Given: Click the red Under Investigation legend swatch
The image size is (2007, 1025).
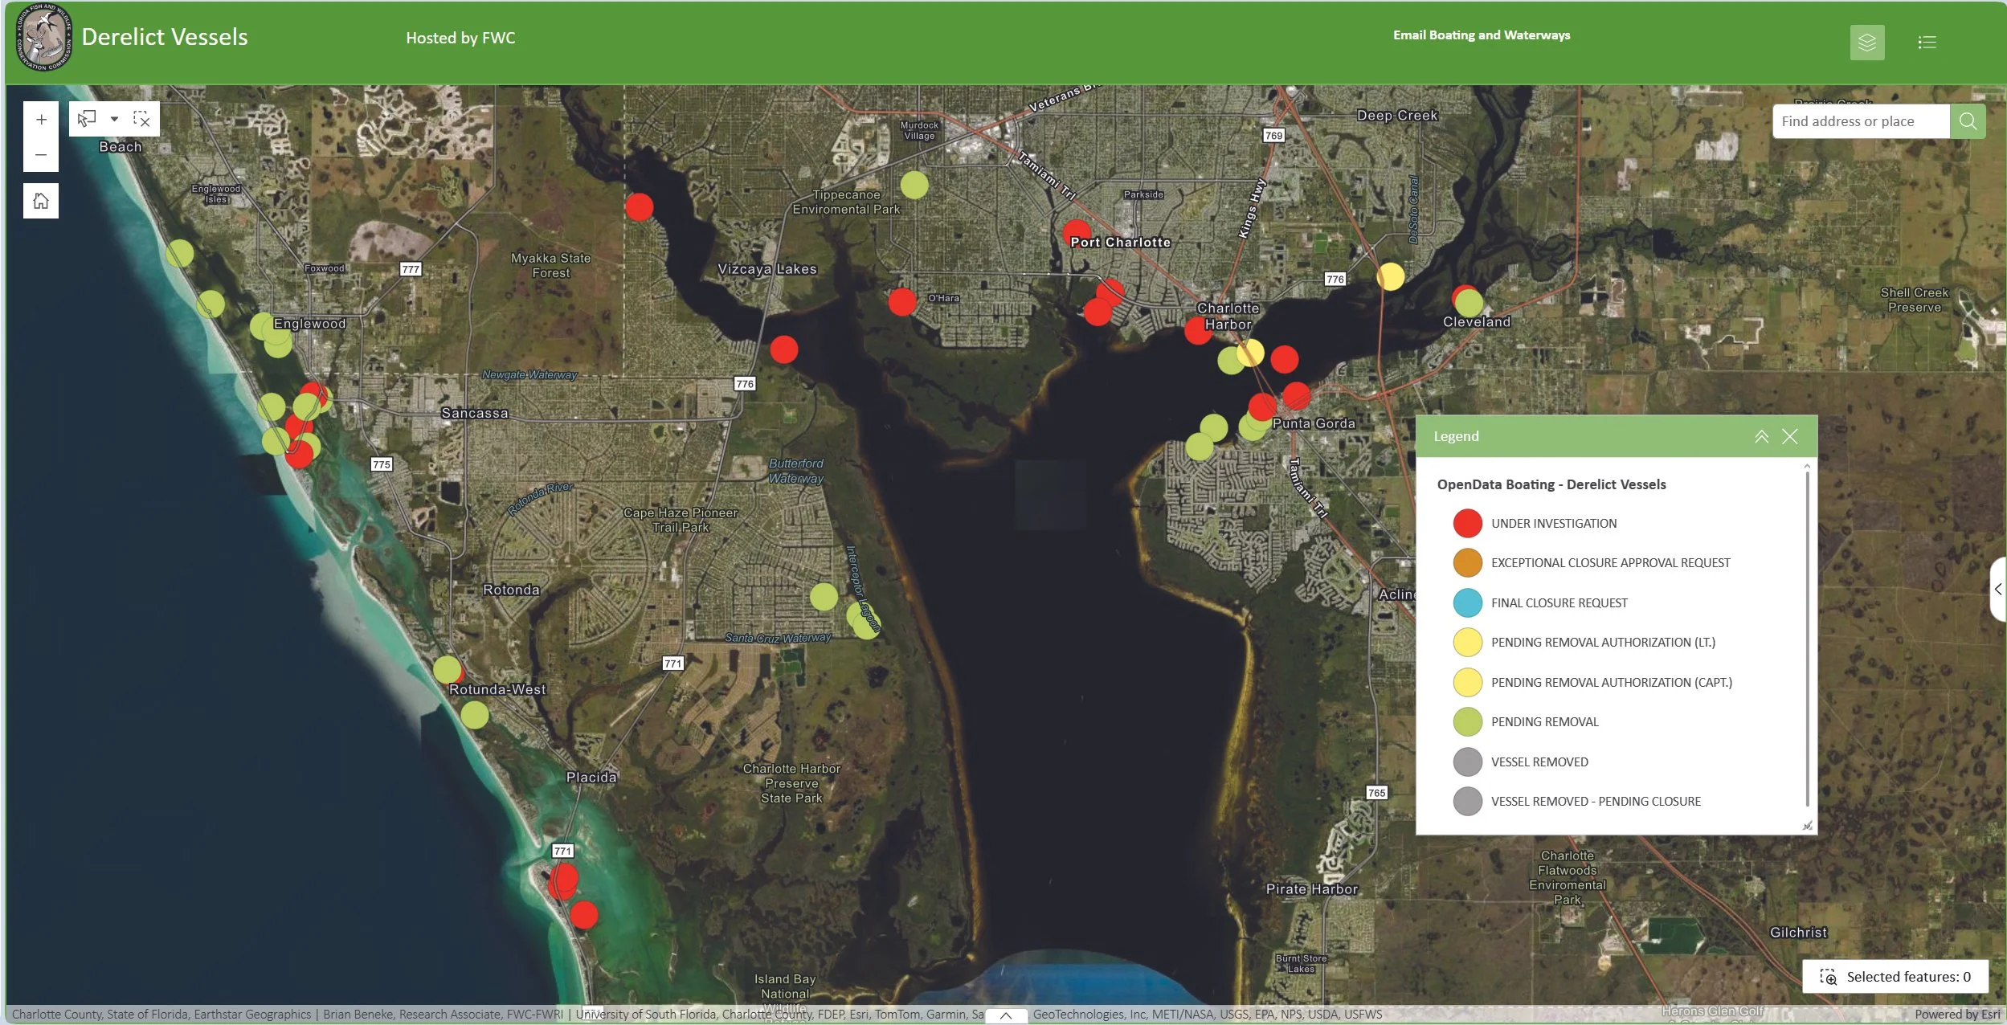Looking at the screenshot, I should tap(1467, 524).
